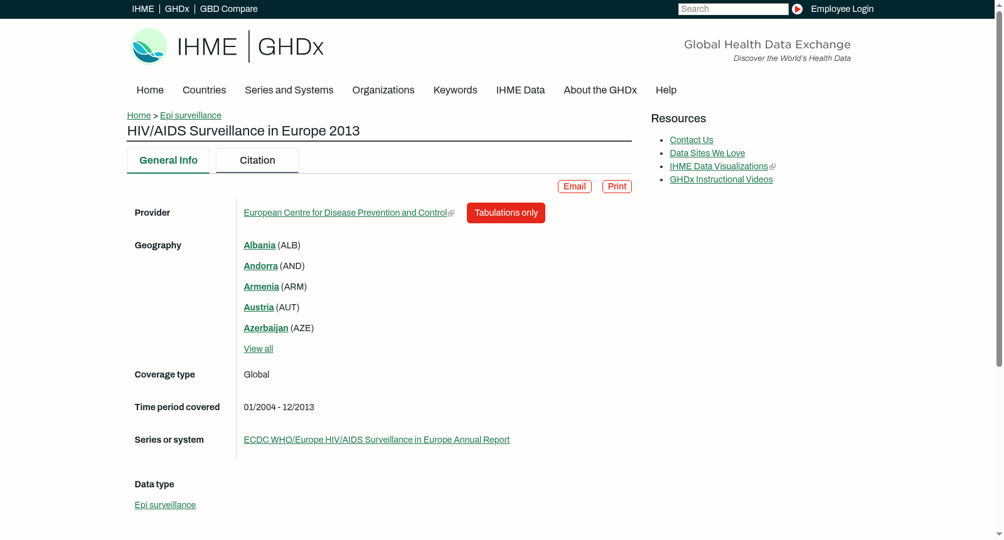Image resolution: width=1004 pixels, height=540 pixels.
Task: Click the time period value 01/2004 - 12/2013
Action: [x=279, y=407]
